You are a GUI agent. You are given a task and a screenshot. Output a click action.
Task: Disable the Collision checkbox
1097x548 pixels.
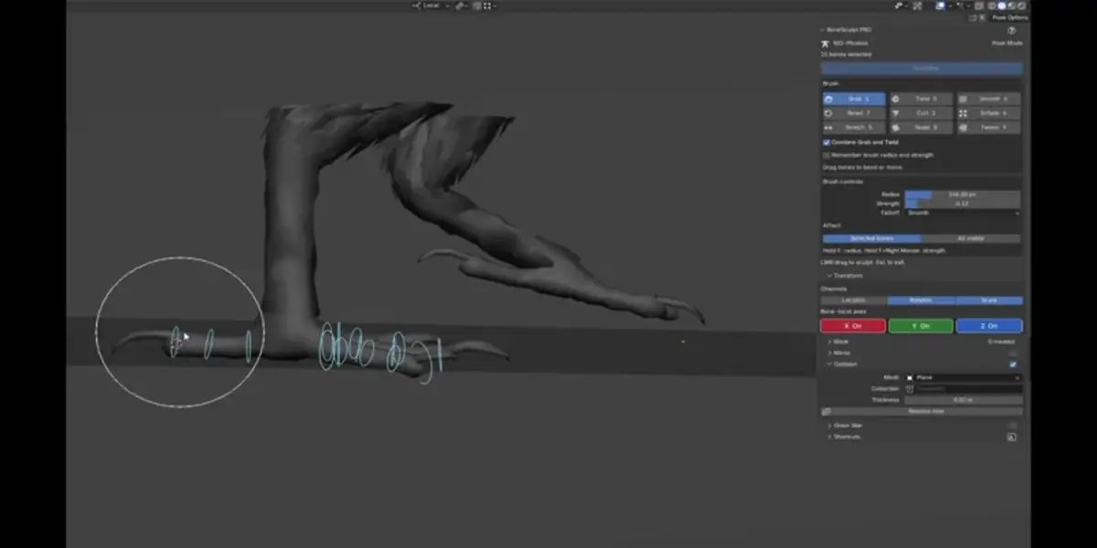click(x=1013, y=364)
